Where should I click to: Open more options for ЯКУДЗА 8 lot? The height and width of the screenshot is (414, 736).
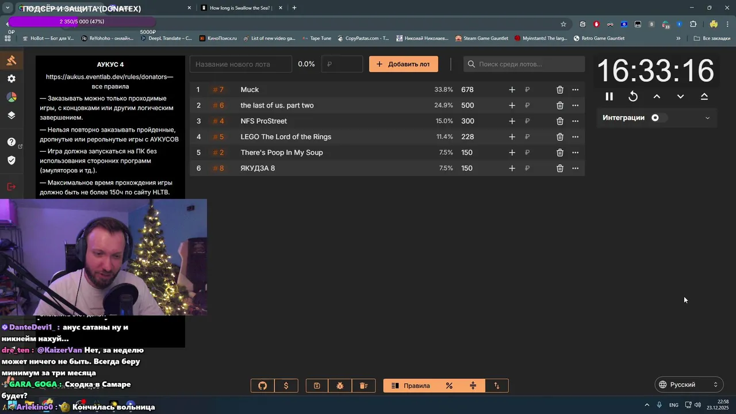[575, 168]
